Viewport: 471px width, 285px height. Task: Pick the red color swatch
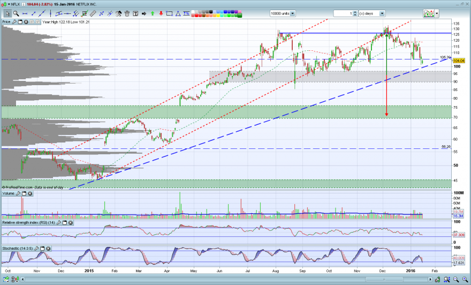pyautogui.click(x=197, y=16)
